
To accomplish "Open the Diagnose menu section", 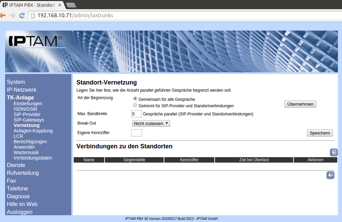I will click(18, 196).
